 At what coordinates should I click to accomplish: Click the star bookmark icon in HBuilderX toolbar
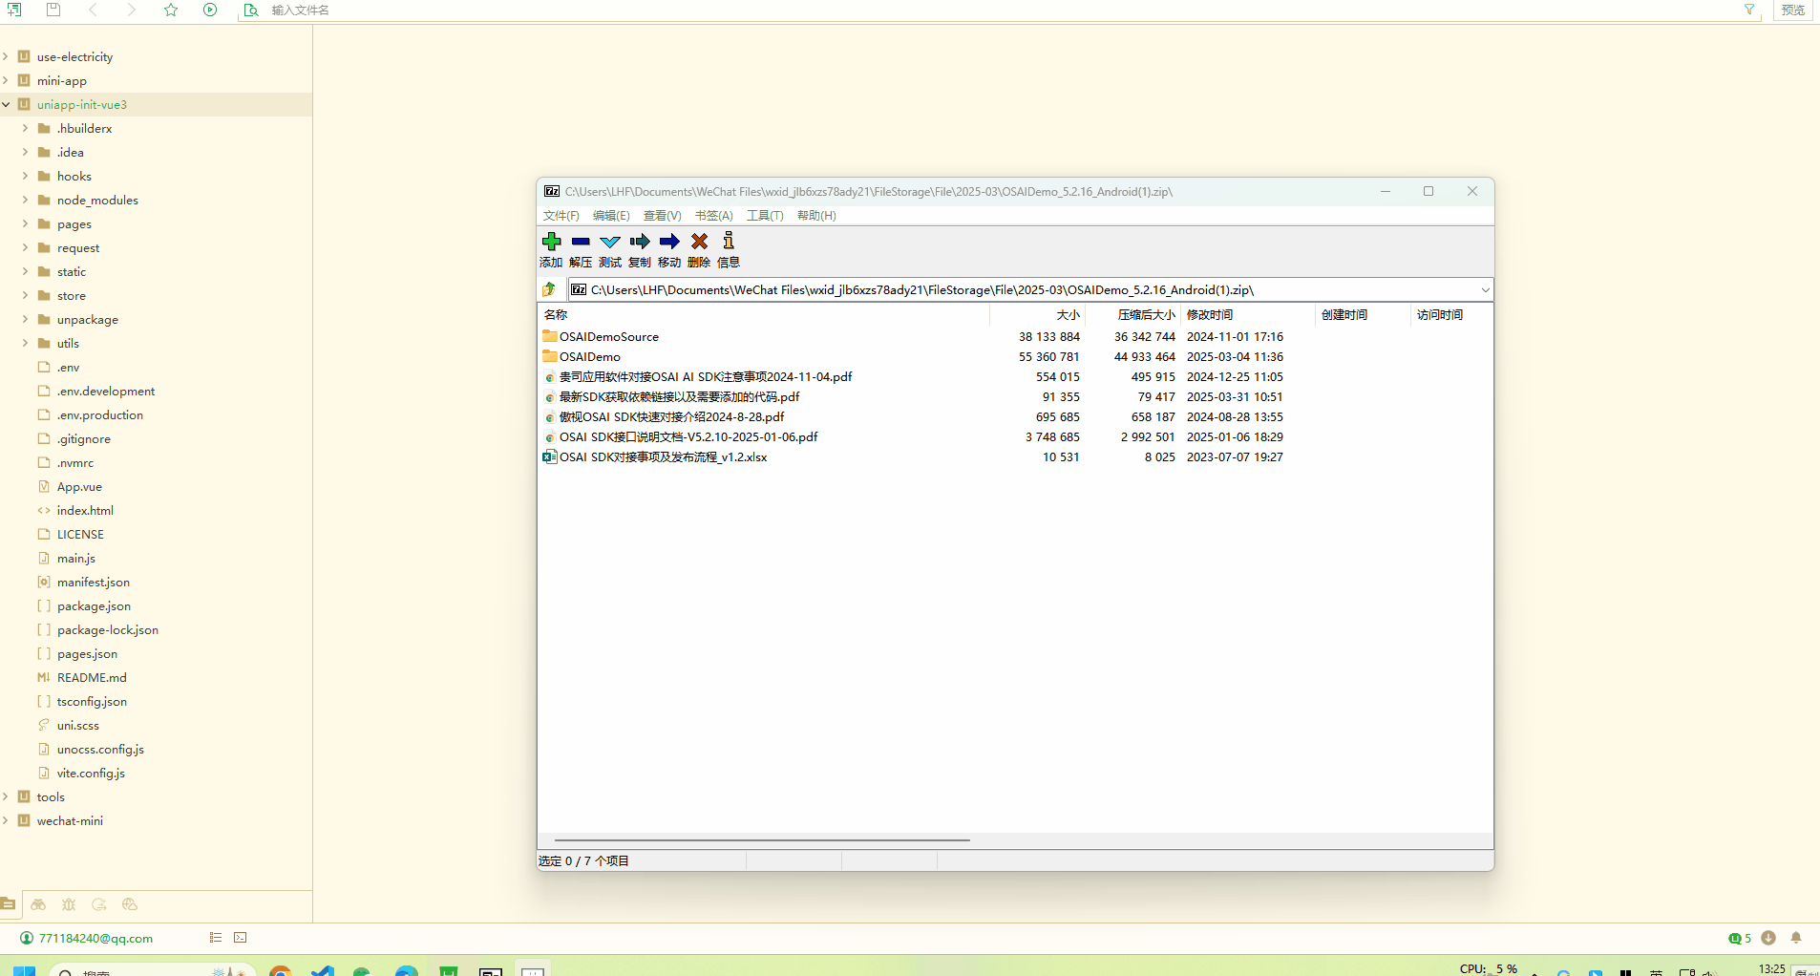171,10
